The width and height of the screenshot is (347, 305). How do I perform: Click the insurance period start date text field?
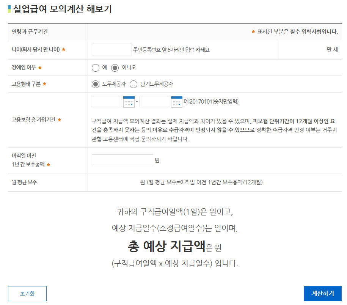point(107,102)
